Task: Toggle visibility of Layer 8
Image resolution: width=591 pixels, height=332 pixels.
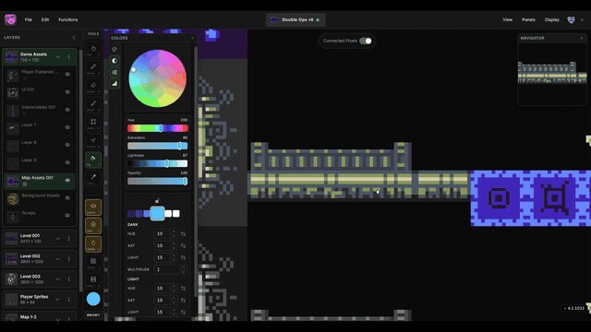Action: coord(67,145)
